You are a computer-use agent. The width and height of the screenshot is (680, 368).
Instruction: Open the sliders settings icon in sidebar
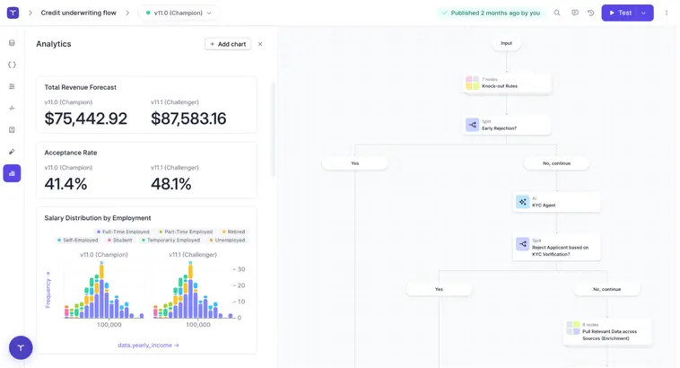12,86
